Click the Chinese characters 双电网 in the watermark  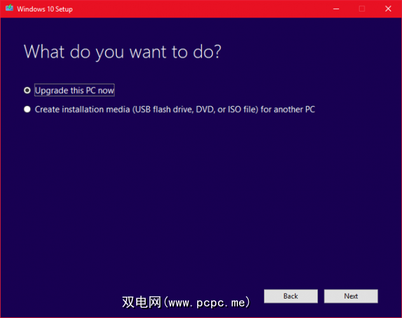click(142, 302)
